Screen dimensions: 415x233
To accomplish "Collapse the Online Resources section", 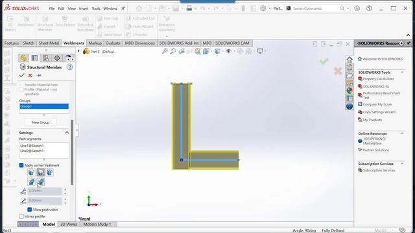I will click(x=402, y=133).
